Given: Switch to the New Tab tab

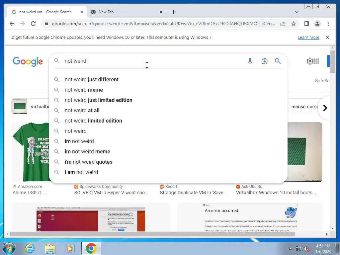Looking at the screenshot, I should [x=127, y=12].
